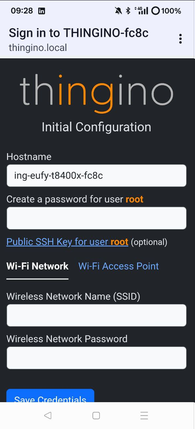Tap the battery 100% indicator
This screenshot has width=195, height=429.
(166, 11)
